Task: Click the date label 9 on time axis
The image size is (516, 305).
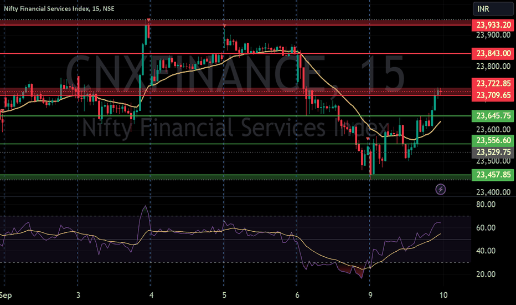Action: click(370, 295)
